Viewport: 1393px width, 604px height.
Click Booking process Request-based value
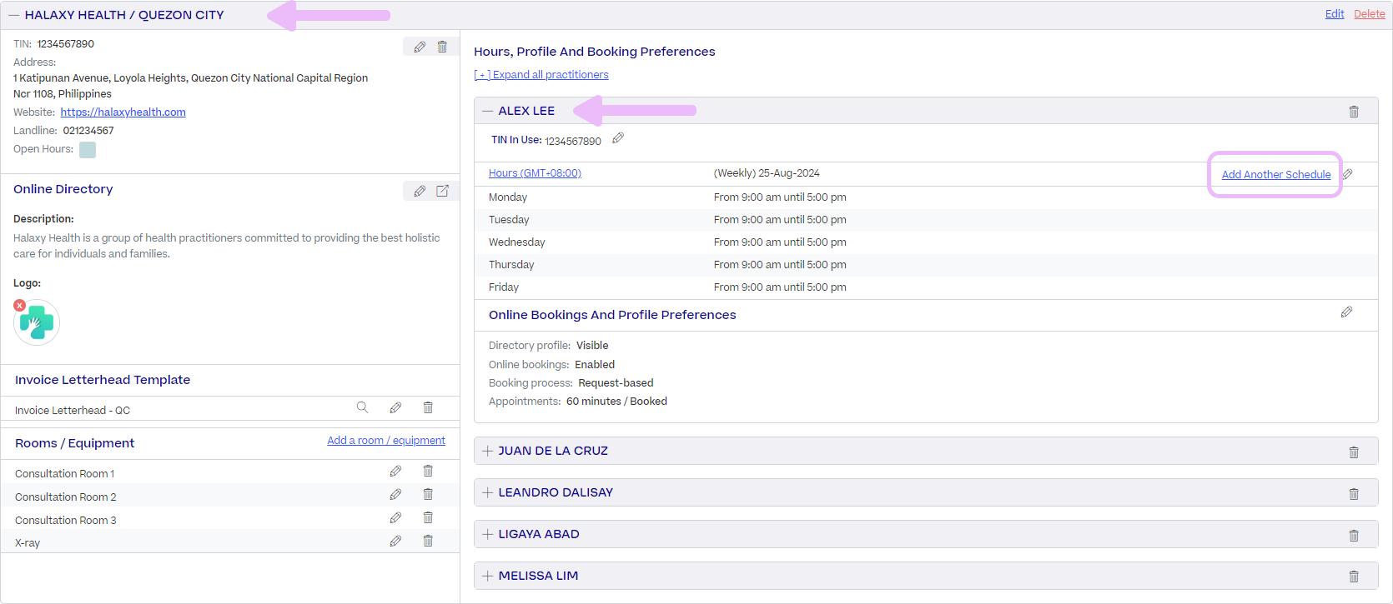coord(616,383)
